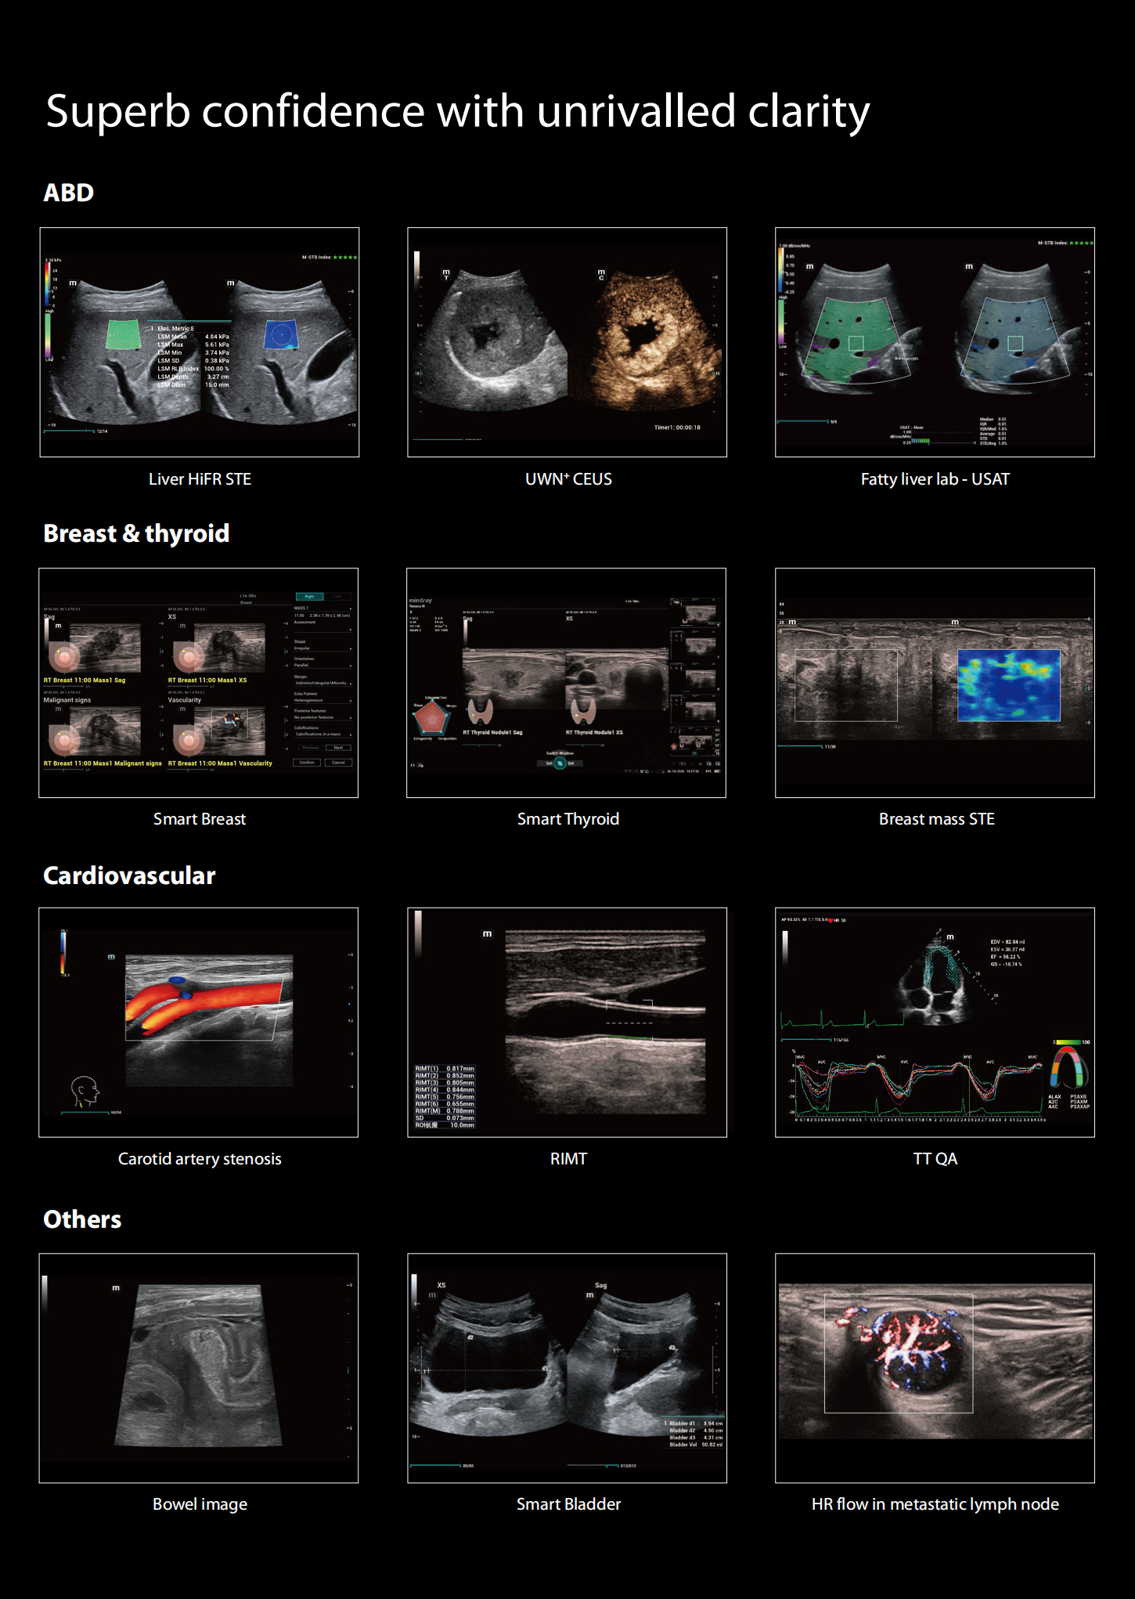Click the thyroid body mark on Nodule1 XS
The width and height of the screenshot is (1135, 1599).
pyautogui.click(x=583, y=711)
